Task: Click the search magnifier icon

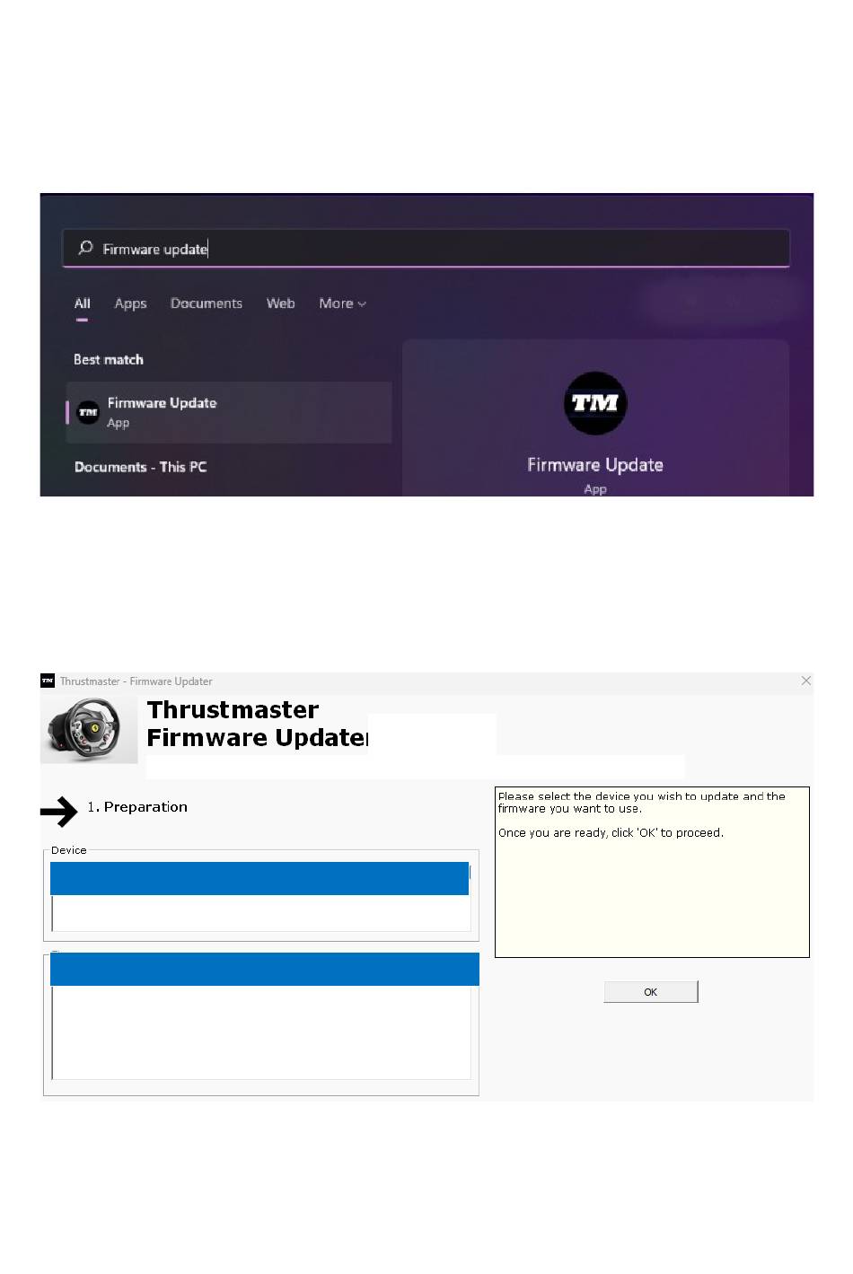Action: (x=85, y=248)
